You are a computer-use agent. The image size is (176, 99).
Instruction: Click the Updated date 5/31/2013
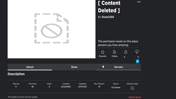pyautogui.click(x=82, y=87)
